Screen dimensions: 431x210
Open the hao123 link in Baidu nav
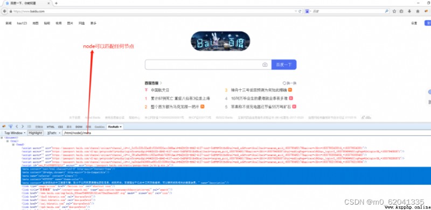click(x=22, y=23)
